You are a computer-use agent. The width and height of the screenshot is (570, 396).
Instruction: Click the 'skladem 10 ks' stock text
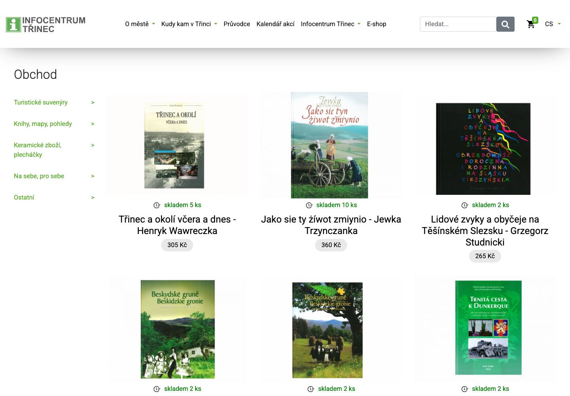pos(336,205)
